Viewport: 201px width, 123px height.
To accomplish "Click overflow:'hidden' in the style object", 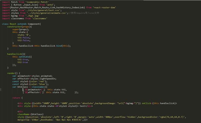I will coord(126,117).
